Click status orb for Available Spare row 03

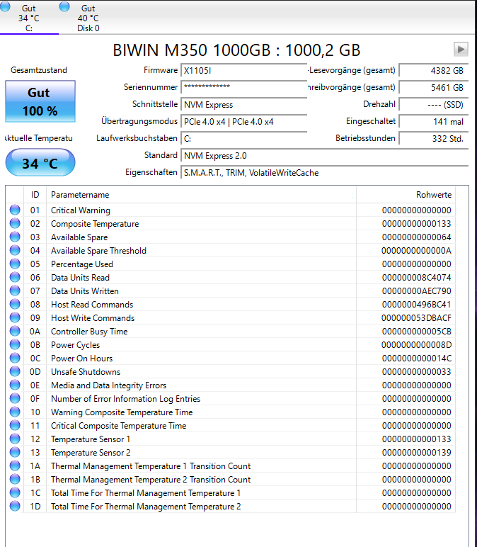click(x=15, y=237)
